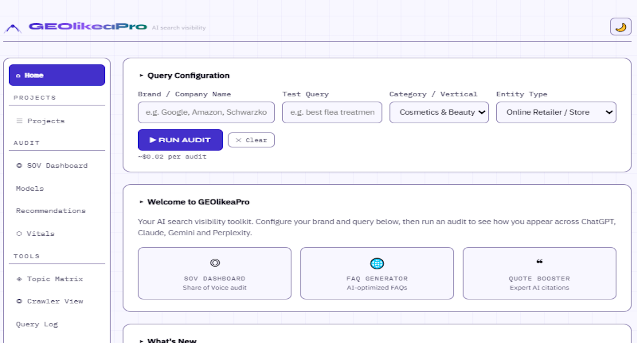The width and height of the screenshot is (637, 358).
Task: Click the '~$0.02 per audit' text
Action: click(172, 156)
